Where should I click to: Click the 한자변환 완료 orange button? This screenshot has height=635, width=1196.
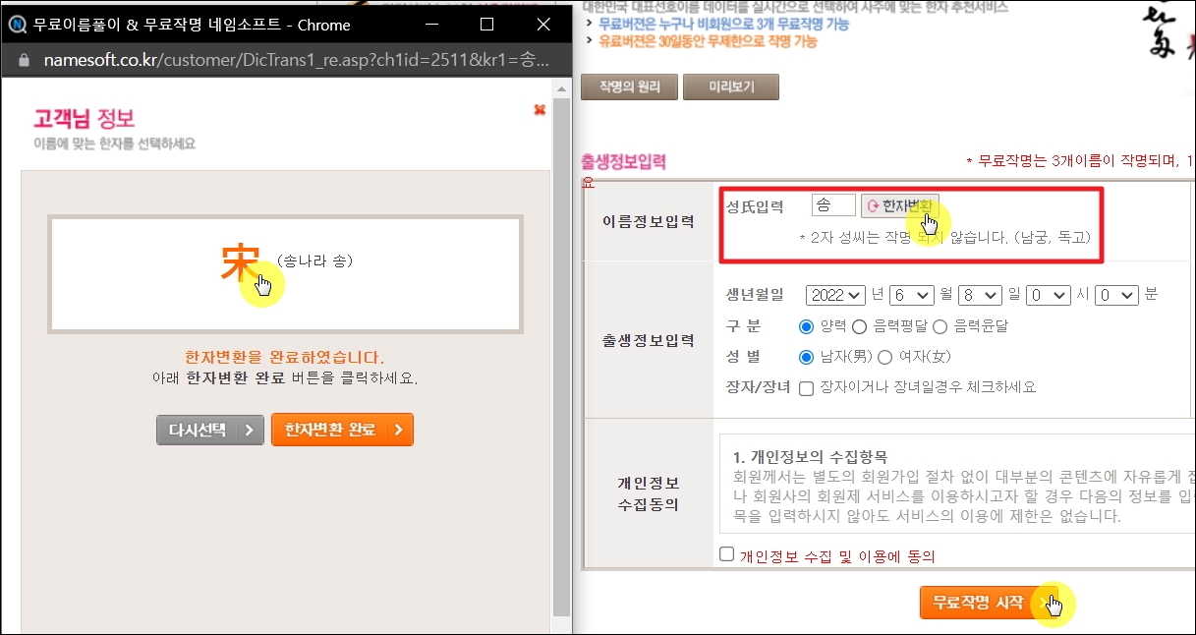(342, 430)
